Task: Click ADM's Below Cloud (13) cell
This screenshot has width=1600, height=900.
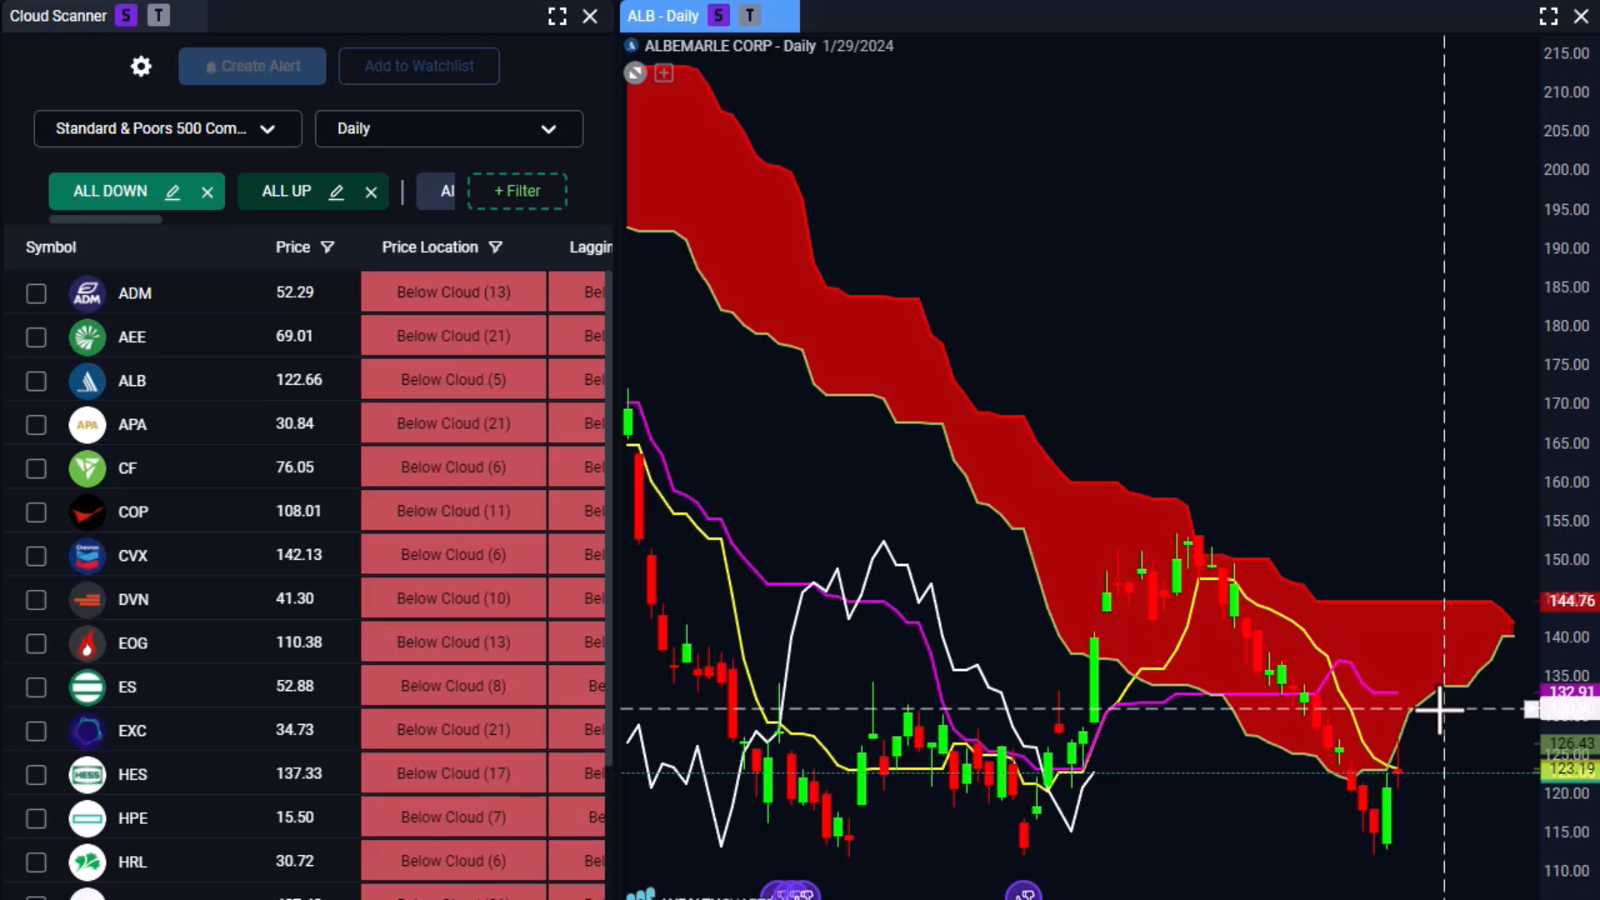Action: (453, 292)
